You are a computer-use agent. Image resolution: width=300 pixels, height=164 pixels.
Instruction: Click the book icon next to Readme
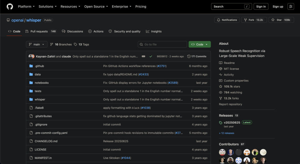click(x=221, y=63)
